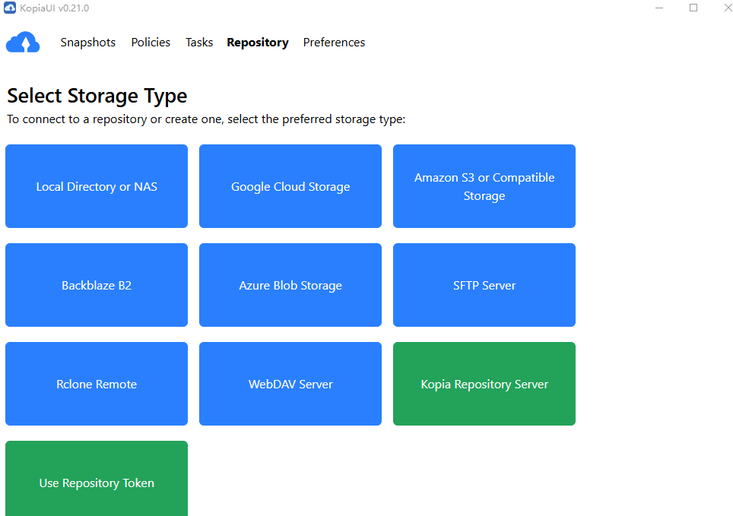
Task: Connect to Kopia Repository Server
Action: [x=484, y=384]
